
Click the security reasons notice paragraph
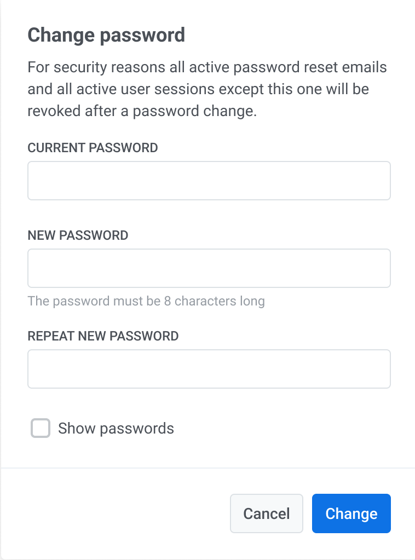tap(207, 90)
